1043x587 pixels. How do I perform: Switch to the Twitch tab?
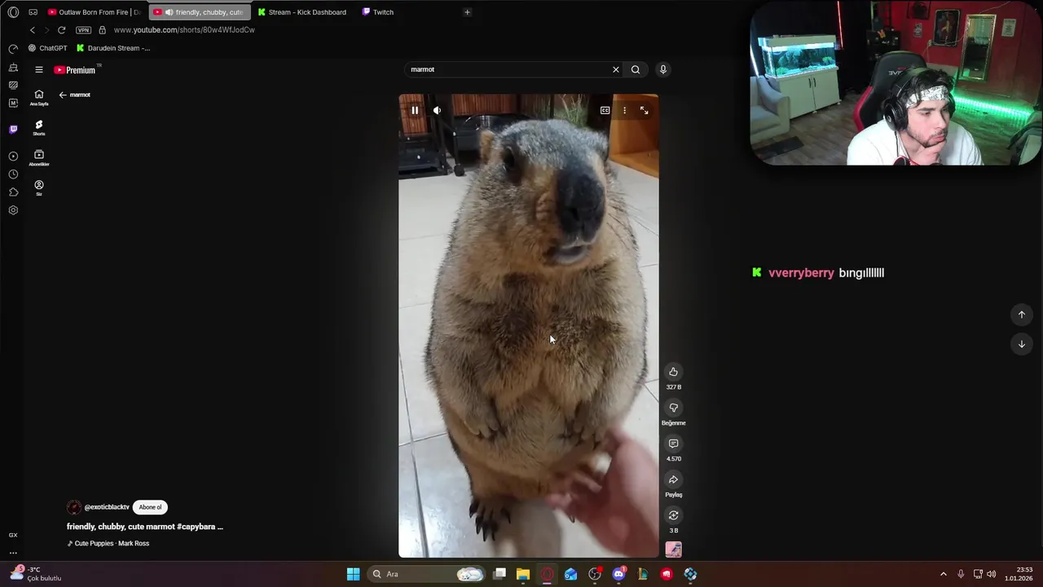[379, 12]
